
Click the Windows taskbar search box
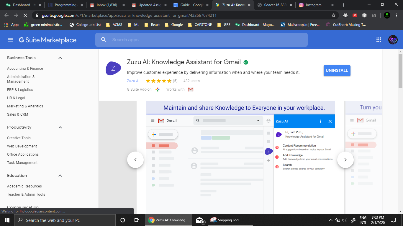65,220
